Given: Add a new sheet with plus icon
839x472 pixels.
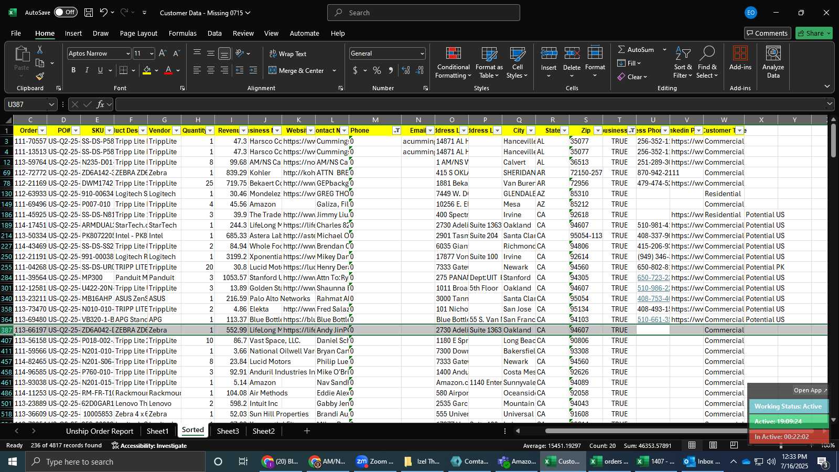Looking at the screenshot, I should click(x=307, y=431).
